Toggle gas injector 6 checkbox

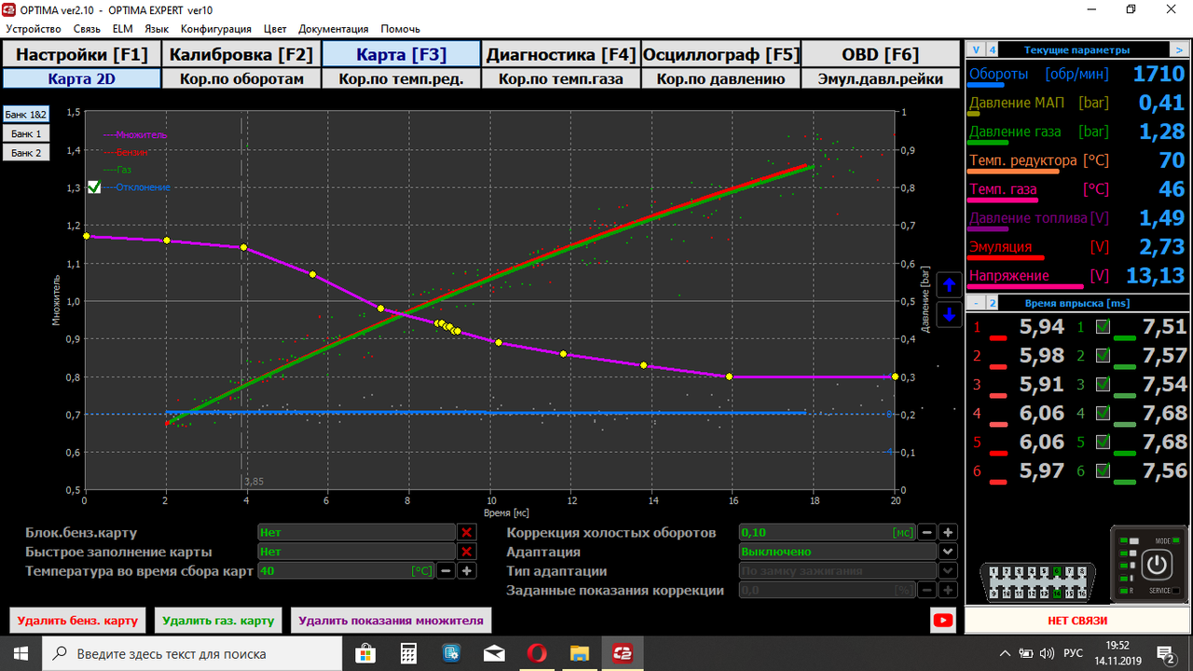tap(1103, 471)
